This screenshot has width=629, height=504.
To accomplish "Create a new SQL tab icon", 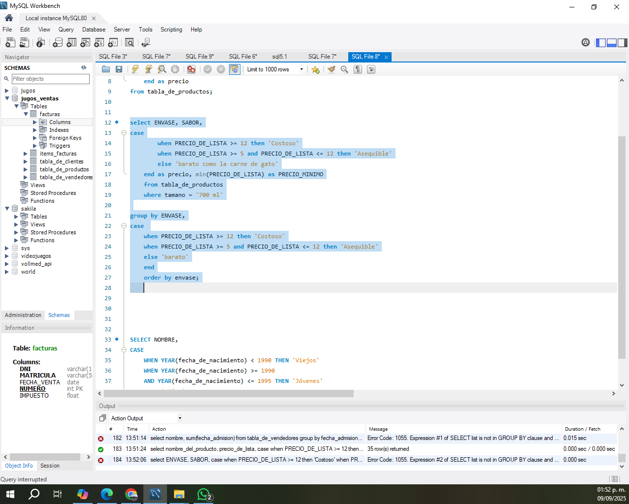I will [x=10, y=43].
